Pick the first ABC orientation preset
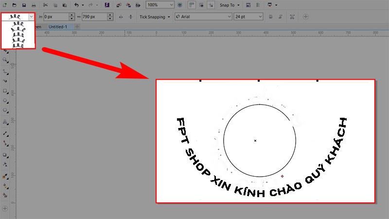389x219 pixels. tap(18, 24)
